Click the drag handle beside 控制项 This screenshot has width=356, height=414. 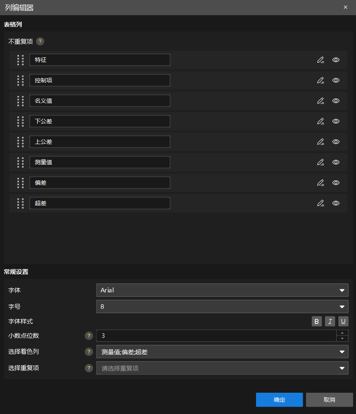pos(20,80)
